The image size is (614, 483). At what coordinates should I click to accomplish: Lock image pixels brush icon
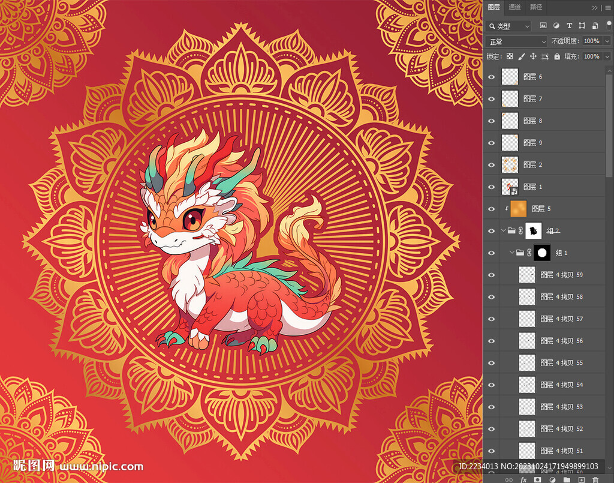pos(521,56)
